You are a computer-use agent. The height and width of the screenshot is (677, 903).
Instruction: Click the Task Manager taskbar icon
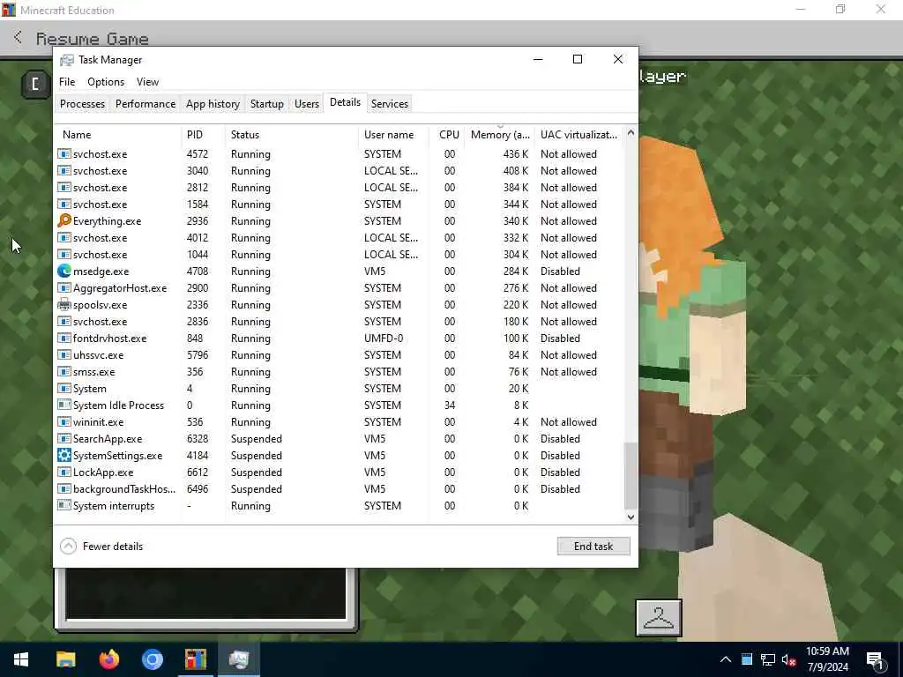[x=238, y=659]
